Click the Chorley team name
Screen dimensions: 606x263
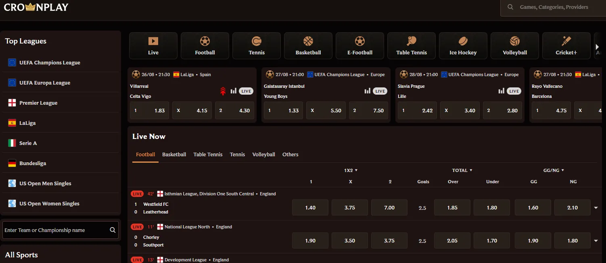(x=151, y=237)
